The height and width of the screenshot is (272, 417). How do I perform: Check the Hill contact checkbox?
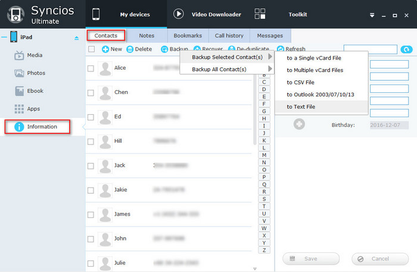(91, 142)
